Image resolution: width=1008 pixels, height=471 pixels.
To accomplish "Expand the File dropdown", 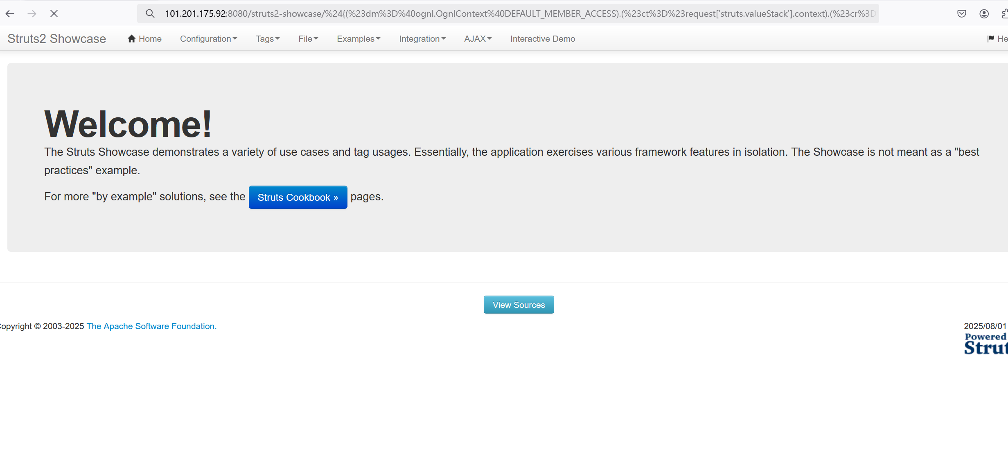I will [x=308, y=38].
